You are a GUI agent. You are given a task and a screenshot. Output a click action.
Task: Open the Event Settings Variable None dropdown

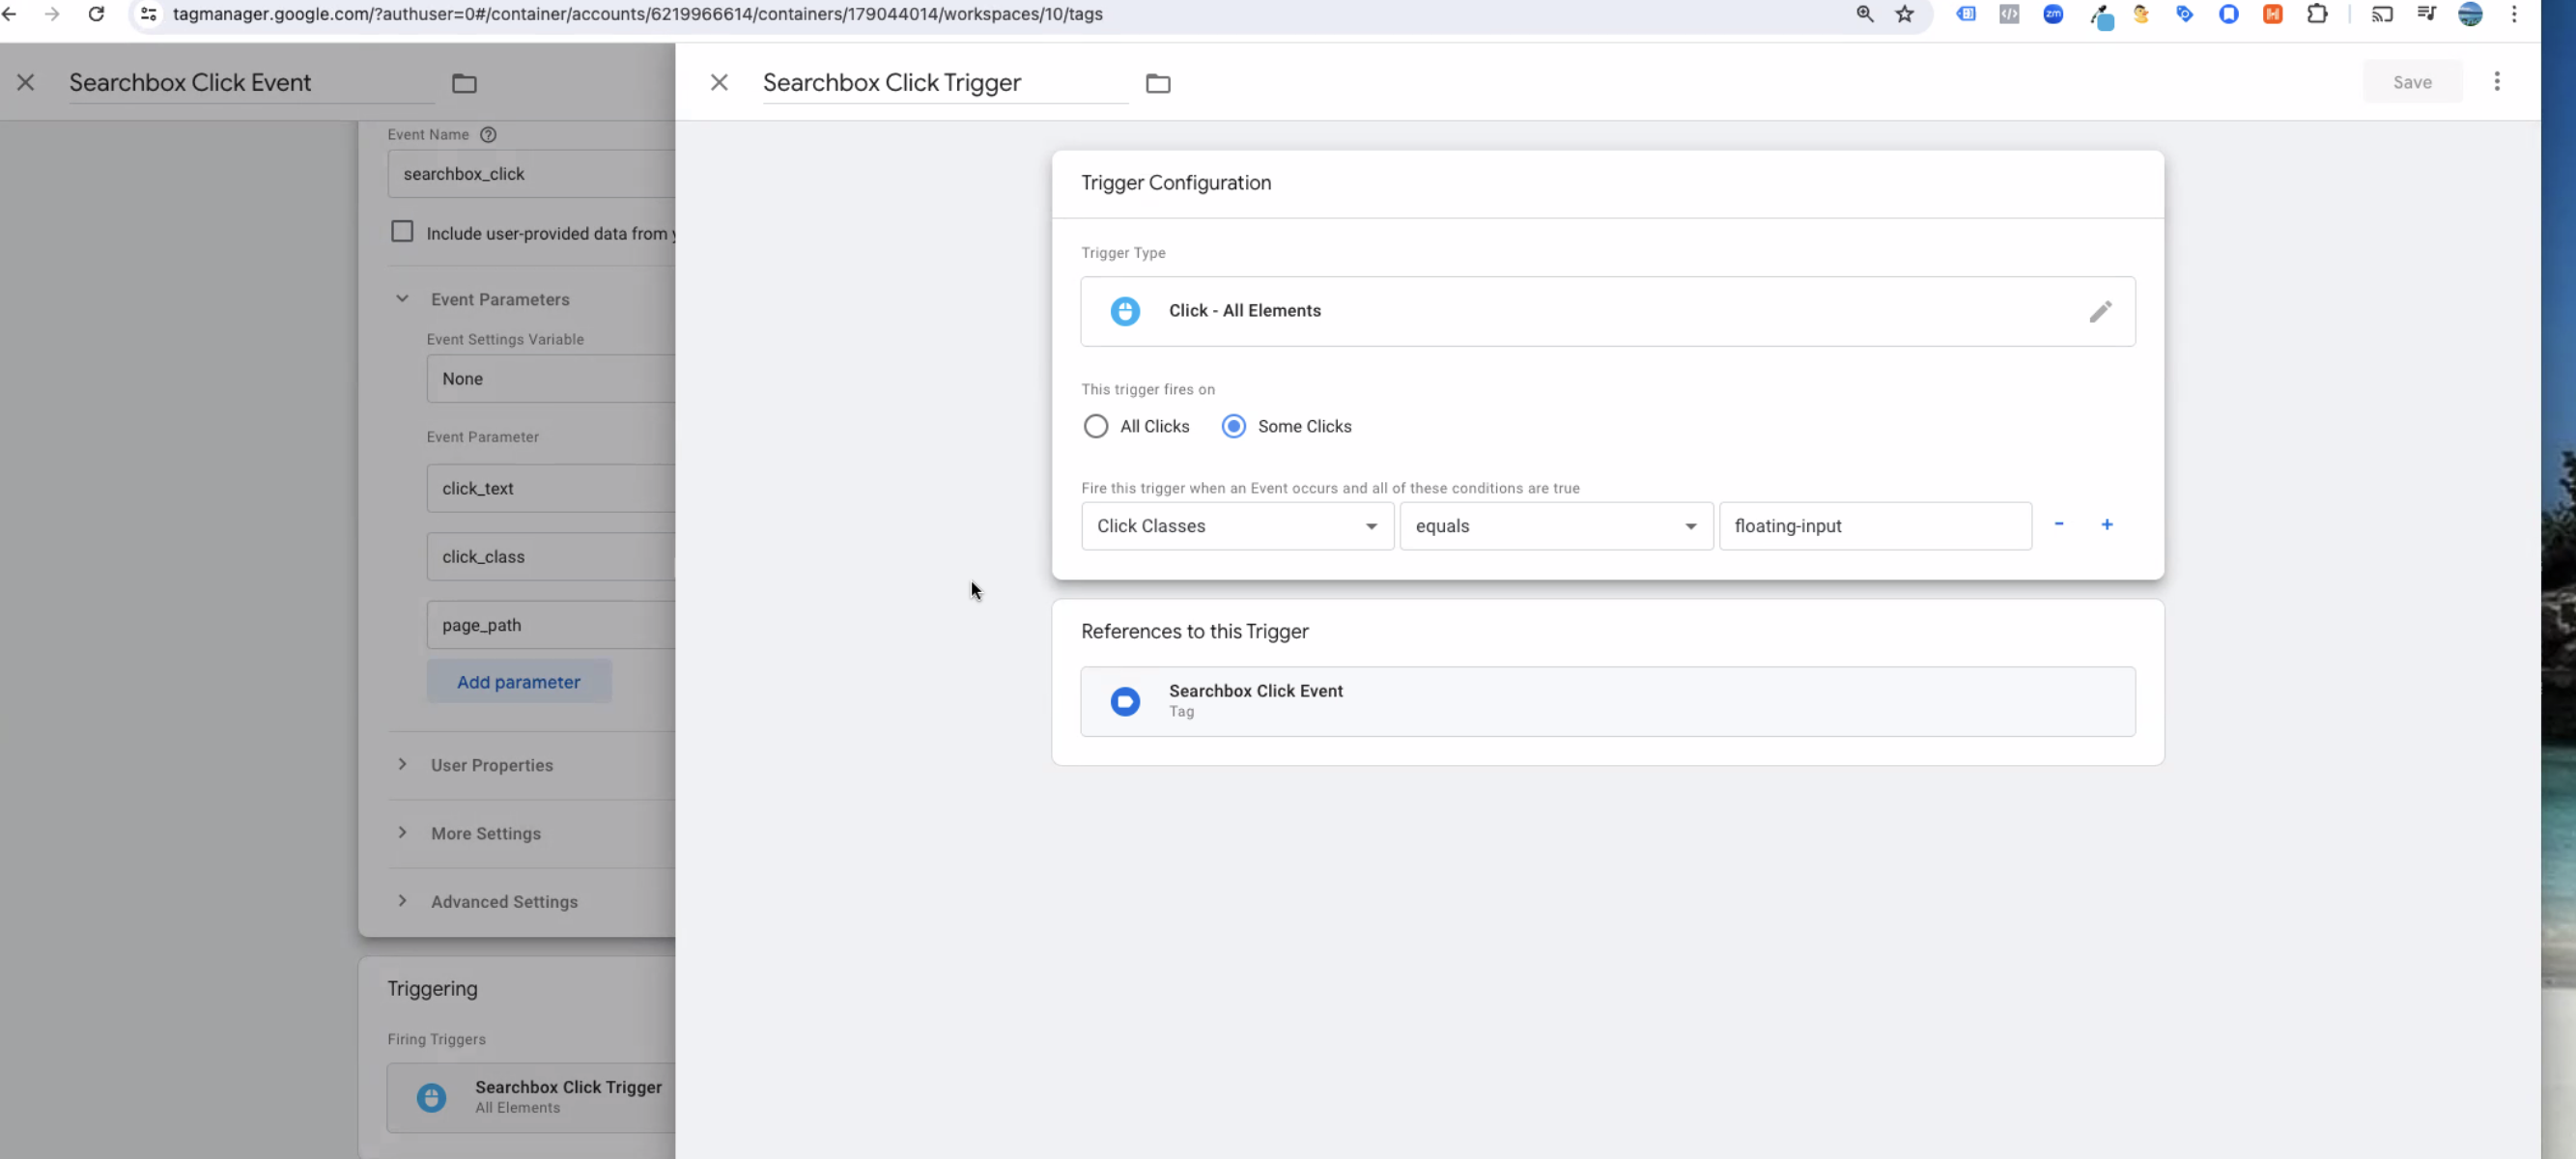coord(551,379)
